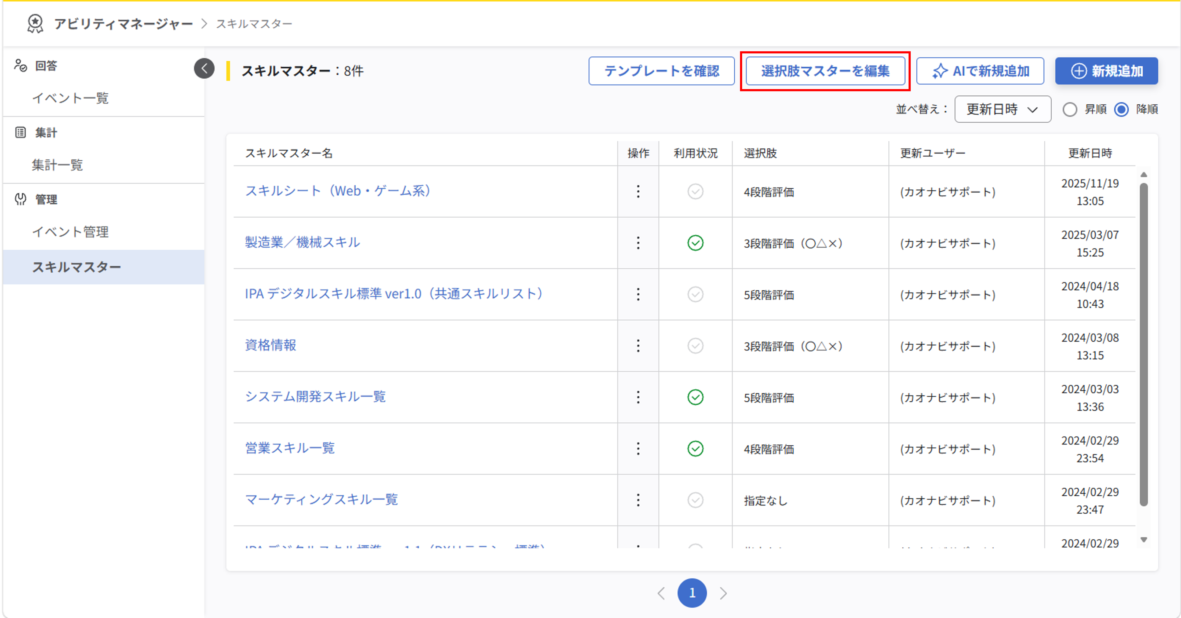Click テンプレートを確認 button
Screen dimensions: 1181x618
662,71
